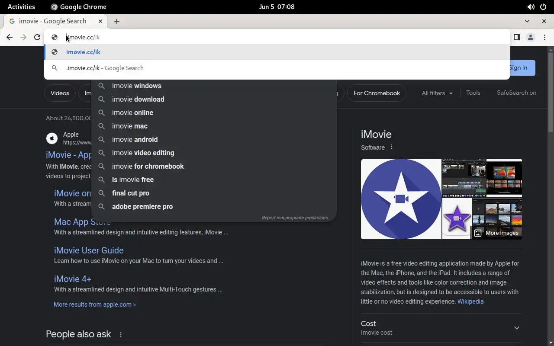
Task: Select '.imovie.cc/ik - Google Search' suggestion
Action: click(x=277, y=68)
